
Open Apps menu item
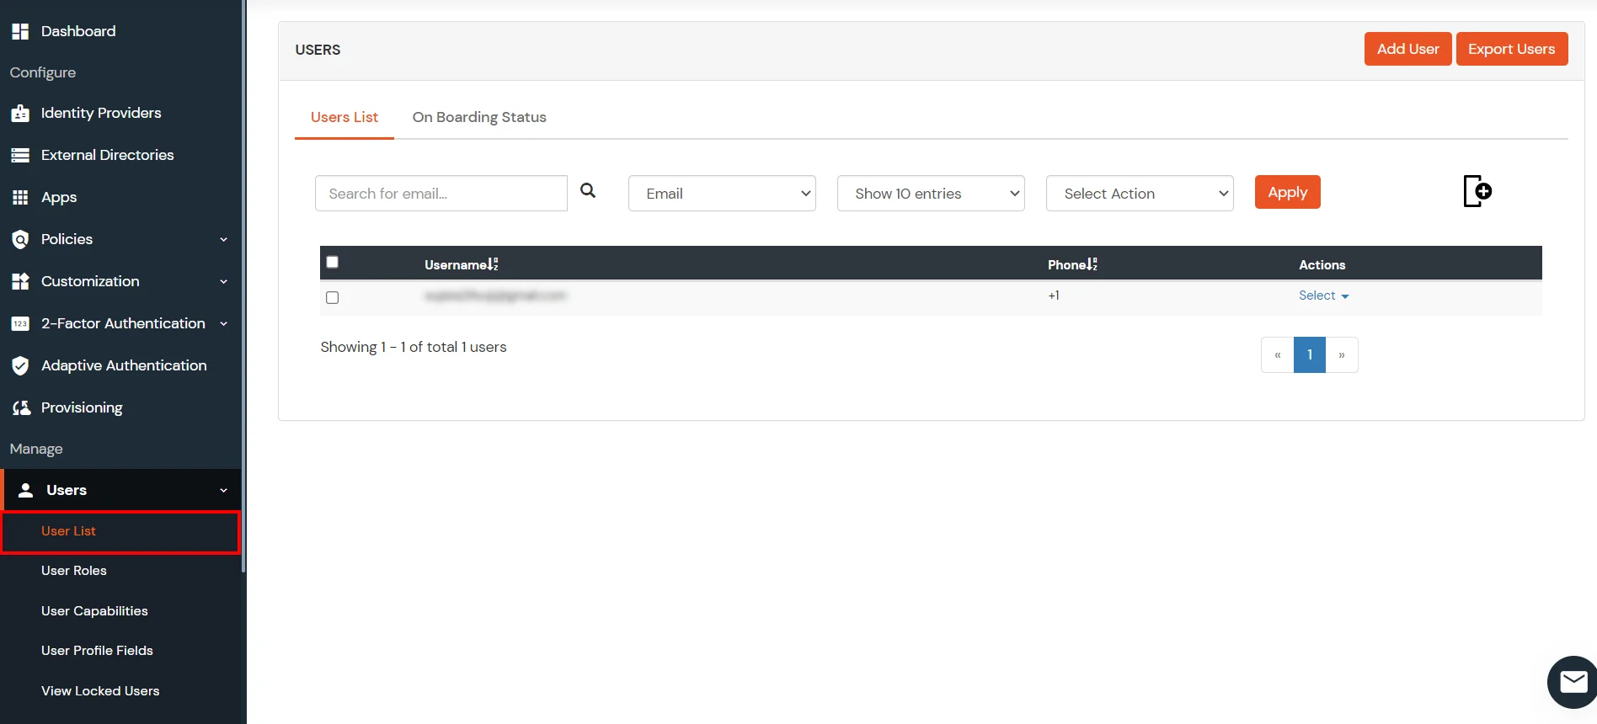(59, 197)
